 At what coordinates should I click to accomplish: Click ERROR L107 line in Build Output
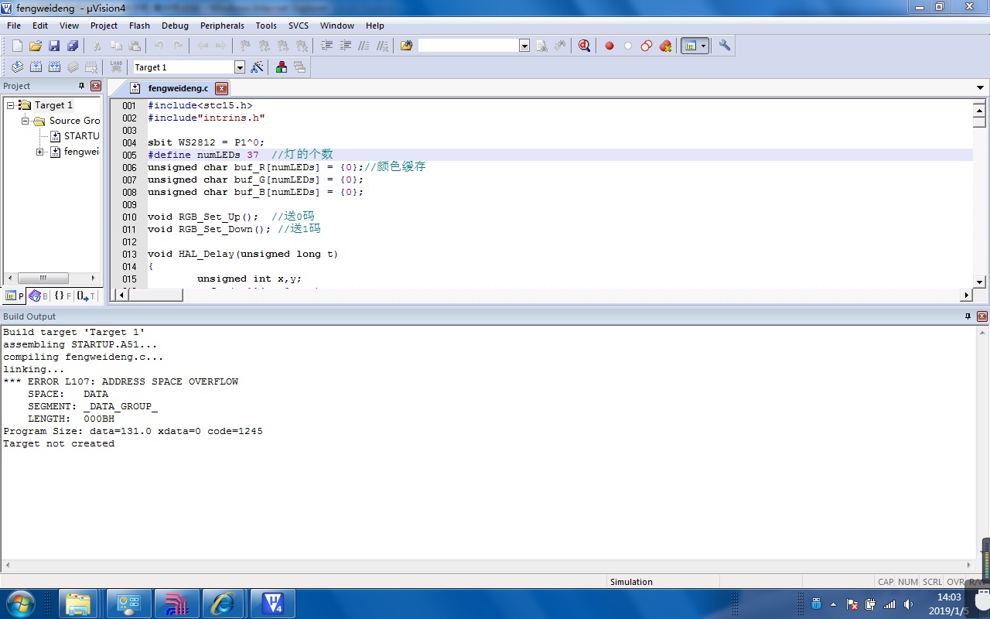pos(121,381)
